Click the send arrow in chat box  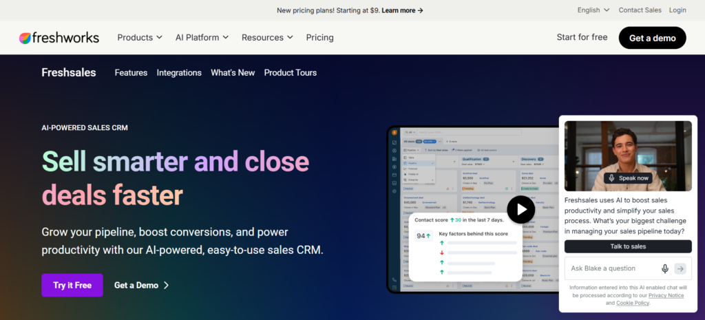[x=680, y=269]
